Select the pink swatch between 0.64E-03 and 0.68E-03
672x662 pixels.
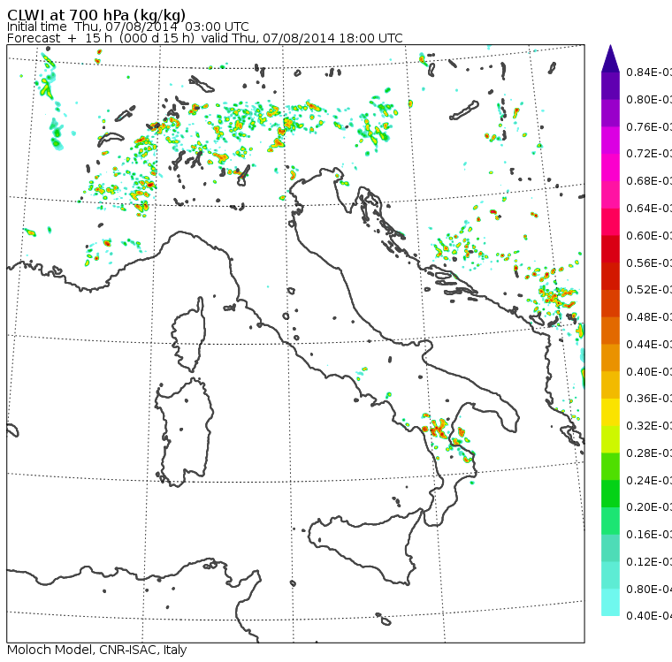(x=610, y=194)
